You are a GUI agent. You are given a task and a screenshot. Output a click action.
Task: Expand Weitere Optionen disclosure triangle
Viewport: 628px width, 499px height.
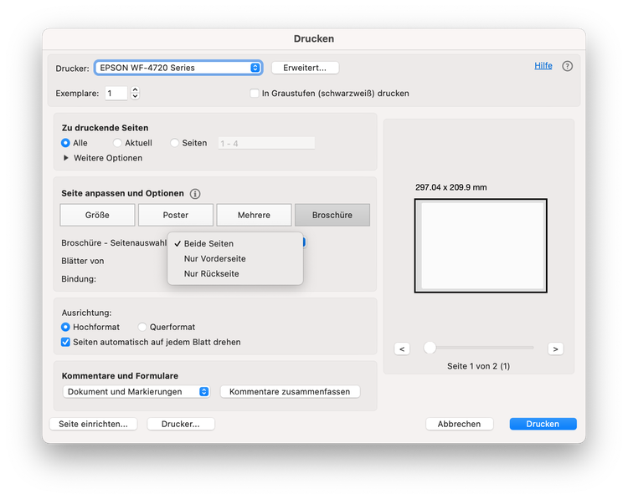tap(66, 158)
